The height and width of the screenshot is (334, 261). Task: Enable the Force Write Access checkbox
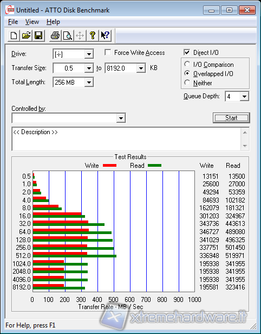tap(108, 52)
